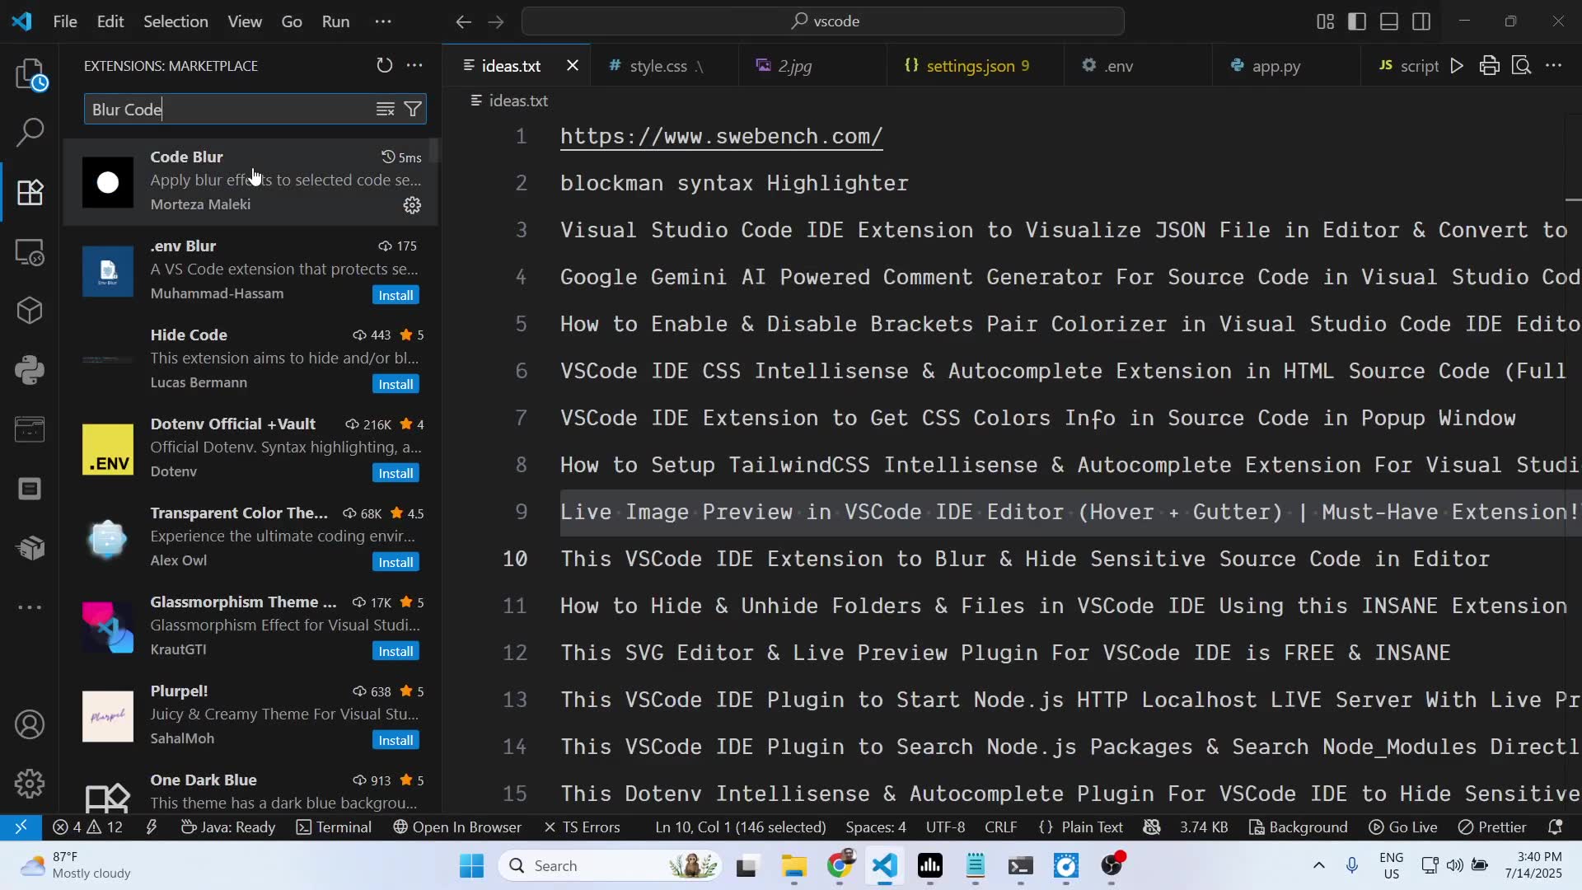Image resolution: width=1582 pixels, height=890 pixels.
Task: Refresh the extensions marketplace list
Action: click(384, 65)
